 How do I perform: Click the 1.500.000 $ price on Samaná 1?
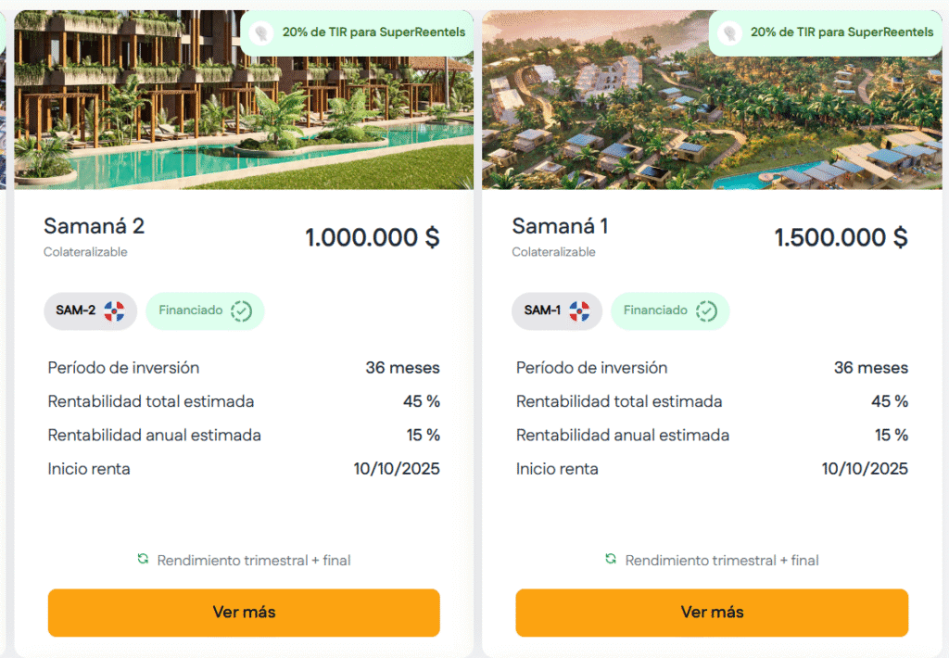[841, 238]
